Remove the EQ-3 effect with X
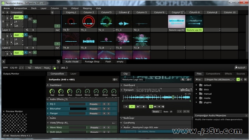This screenshot has width=249, height=140. tap(108, 104)
